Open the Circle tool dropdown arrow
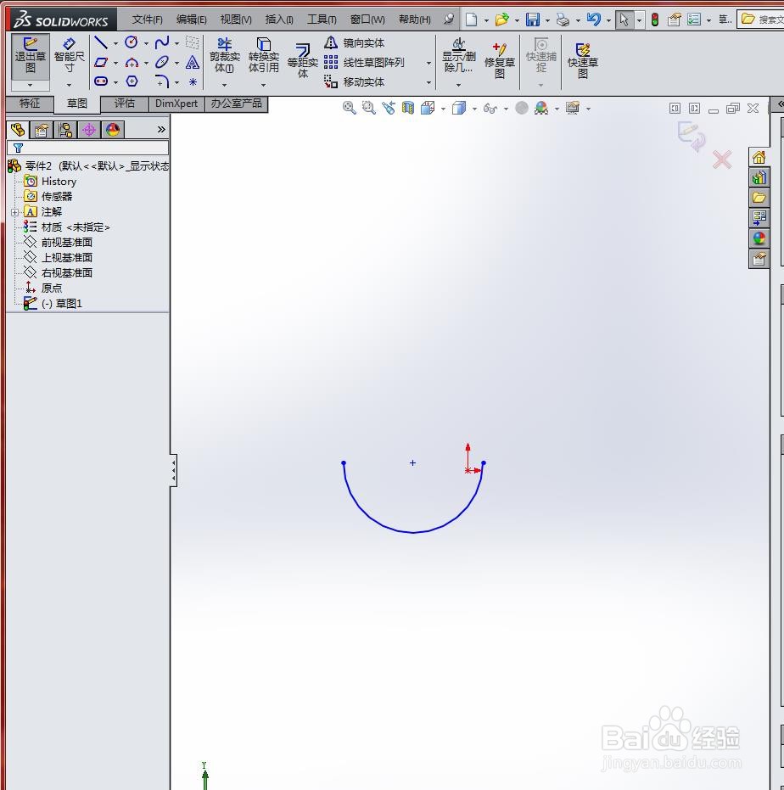 click(146, 43)
